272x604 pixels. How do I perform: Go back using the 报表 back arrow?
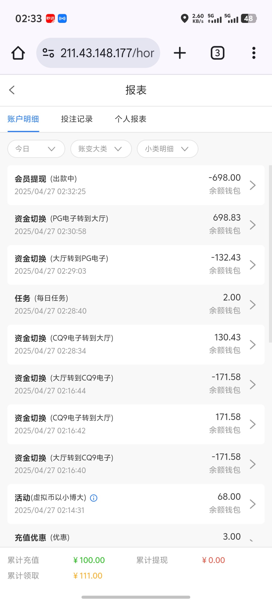coord(12,90)
